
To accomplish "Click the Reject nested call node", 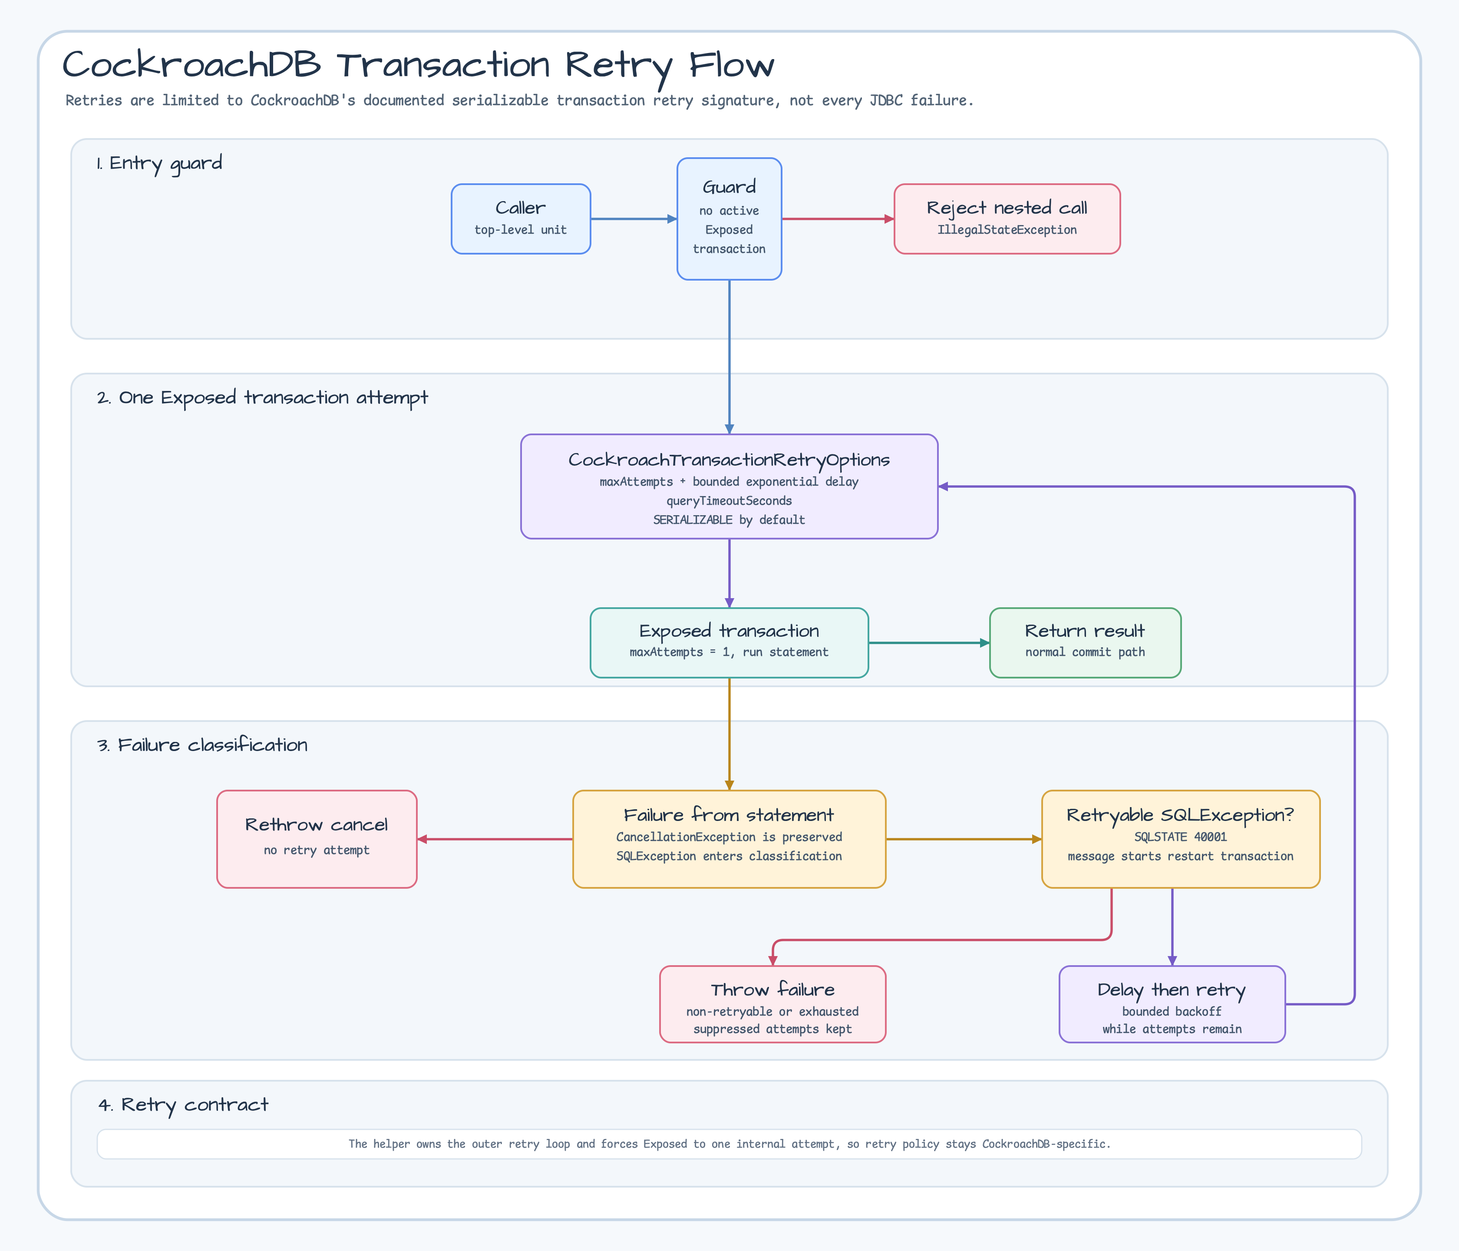I will (x=1007, y=219).
